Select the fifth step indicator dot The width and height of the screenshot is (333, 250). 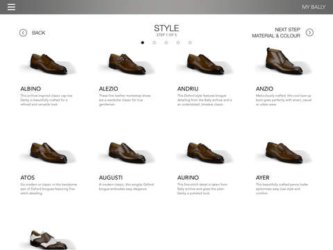(190, 42)
